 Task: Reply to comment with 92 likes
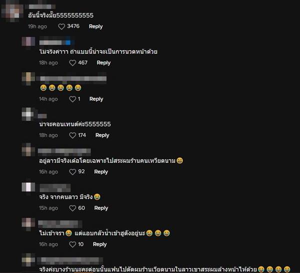(x=101, y=172)
